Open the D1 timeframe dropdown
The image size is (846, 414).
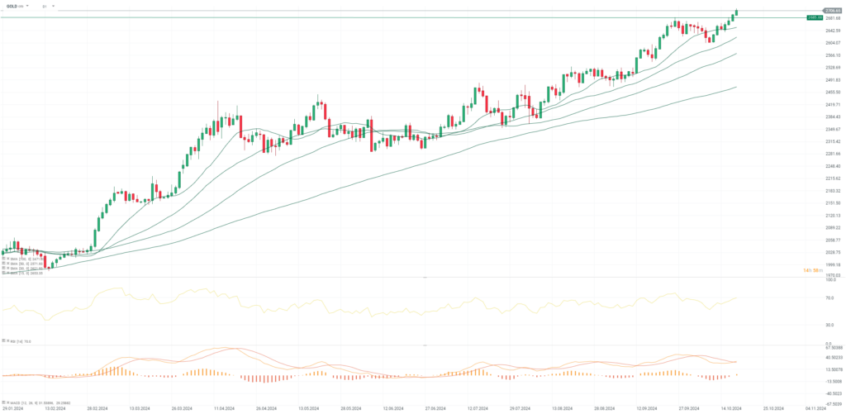coord(54,6)
